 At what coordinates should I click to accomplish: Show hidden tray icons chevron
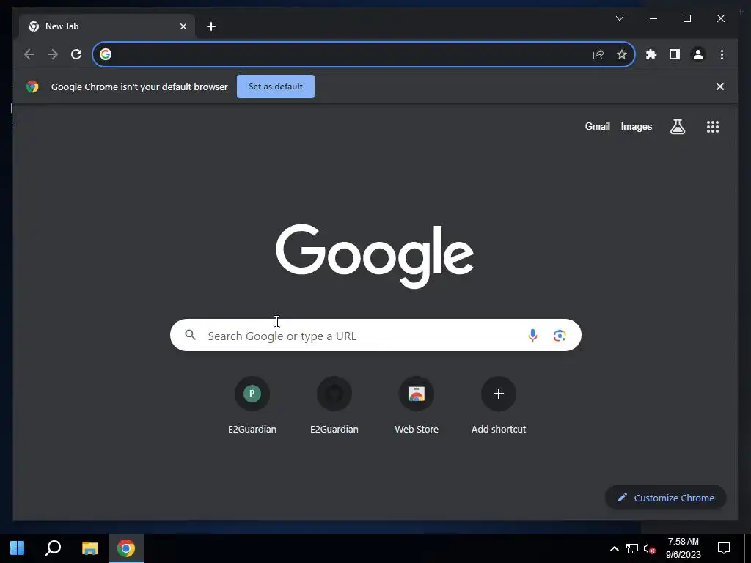click(614, 548)
